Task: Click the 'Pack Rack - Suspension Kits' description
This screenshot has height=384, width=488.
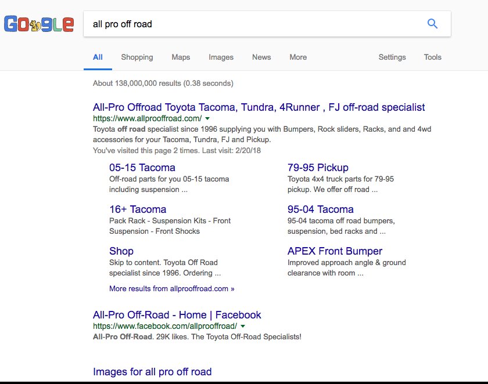Action: (x=170, y=226)
